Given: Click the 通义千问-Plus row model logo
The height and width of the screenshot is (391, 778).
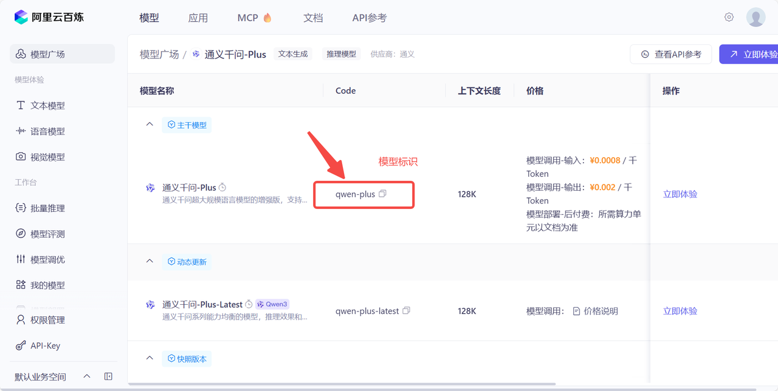Looking at the screenshot, I should 150,188.
